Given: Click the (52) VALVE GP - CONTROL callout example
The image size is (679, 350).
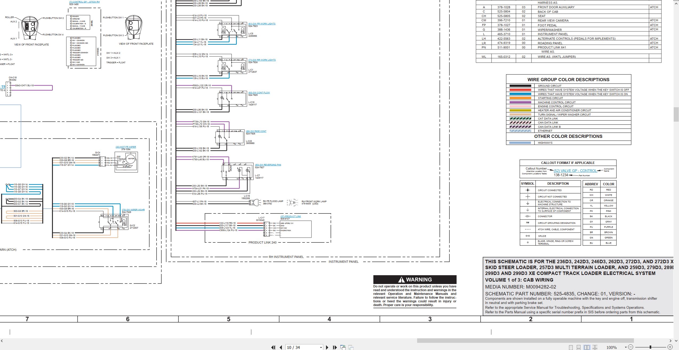Looking at the screenshot, I should (575, 171).
